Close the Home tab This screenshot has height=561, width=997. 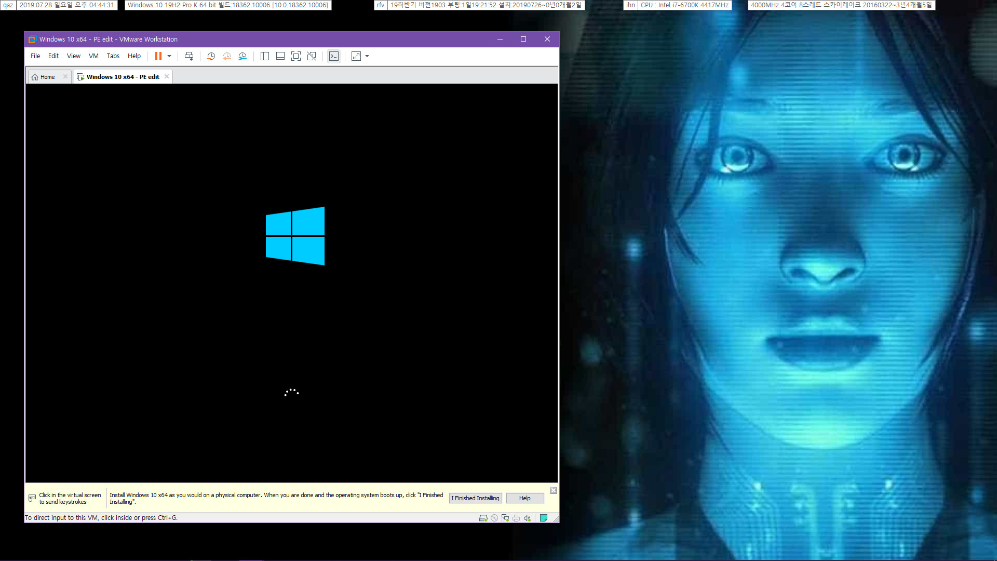point(65,76)
